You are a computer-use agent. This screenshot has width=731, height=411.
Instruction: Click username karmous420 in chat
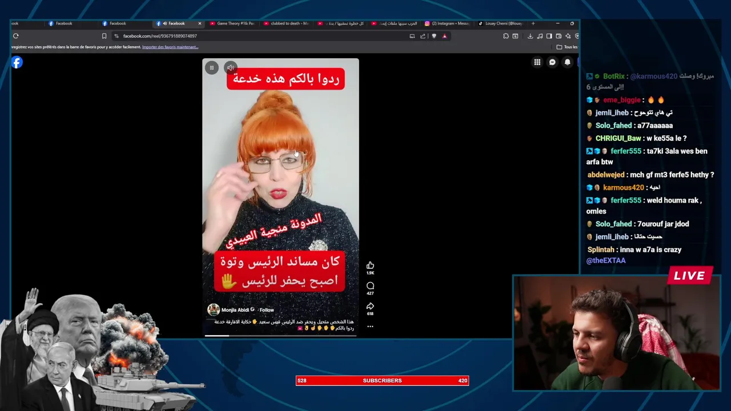click(623, 187)
